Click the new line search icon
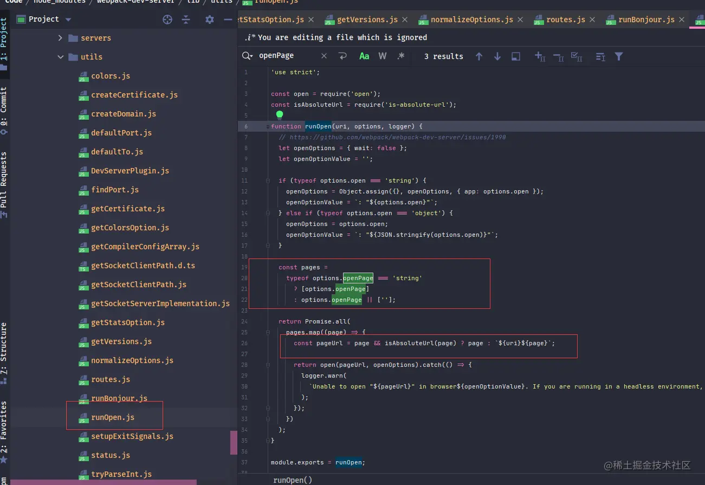This screenshot has height=485, width=705. (342, 56)
